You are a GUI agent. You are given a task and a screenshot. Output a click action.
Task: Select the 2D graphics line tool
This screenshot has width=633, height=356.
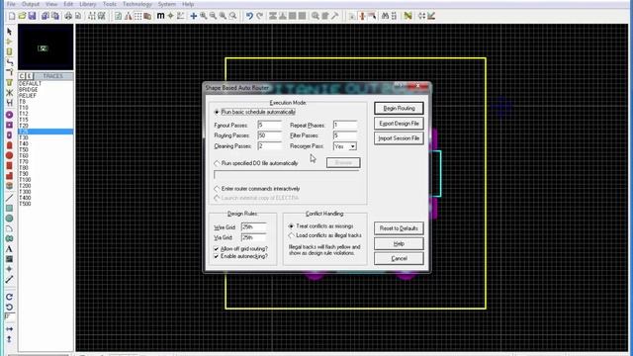click(9, 198)
